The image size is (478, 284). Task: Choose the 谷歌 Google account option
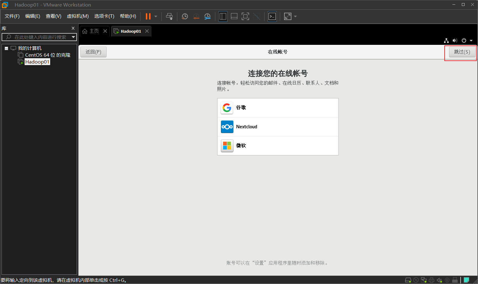point(278,108)
